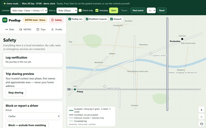Uncheck the Vanpools layer
Screen dimensions: 206x128
point(111,19)
